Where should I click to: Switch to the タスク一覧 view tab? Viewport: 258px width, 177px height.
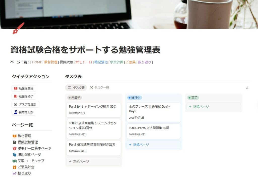tap(101, 88)
